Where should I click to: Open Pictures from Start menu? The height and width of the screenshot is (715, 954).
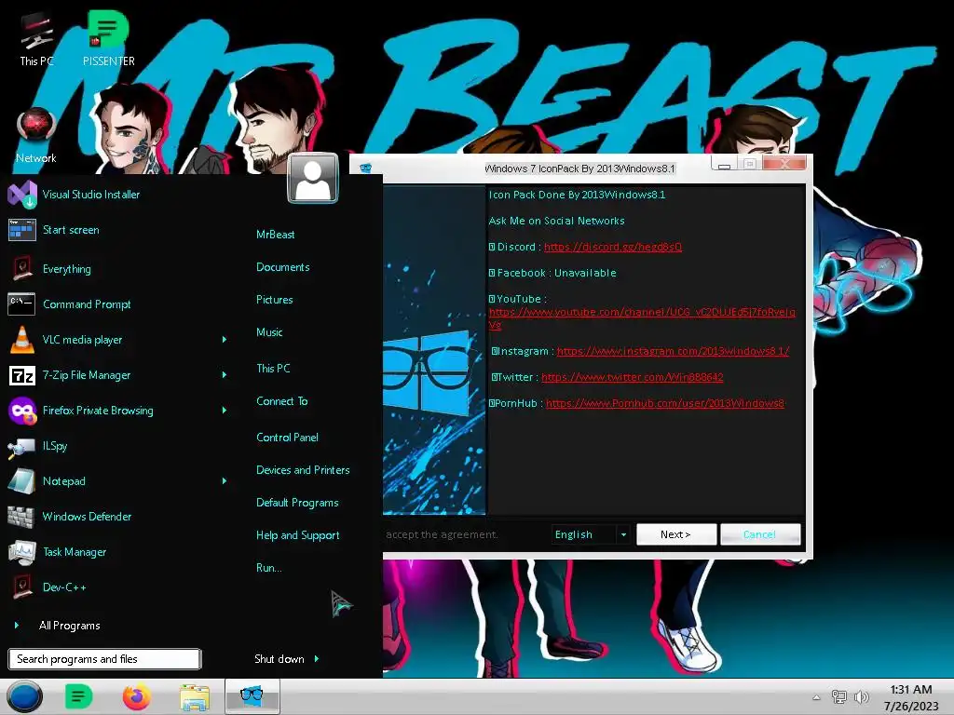tap(275, 300)
